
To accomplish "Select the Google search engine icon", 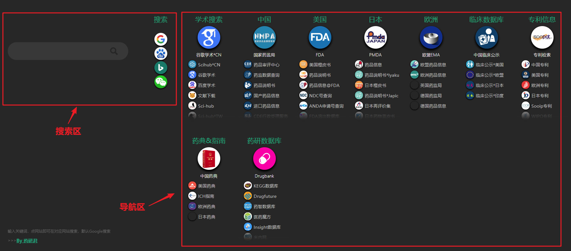I will pyautogui.click(x=161, y=39).
